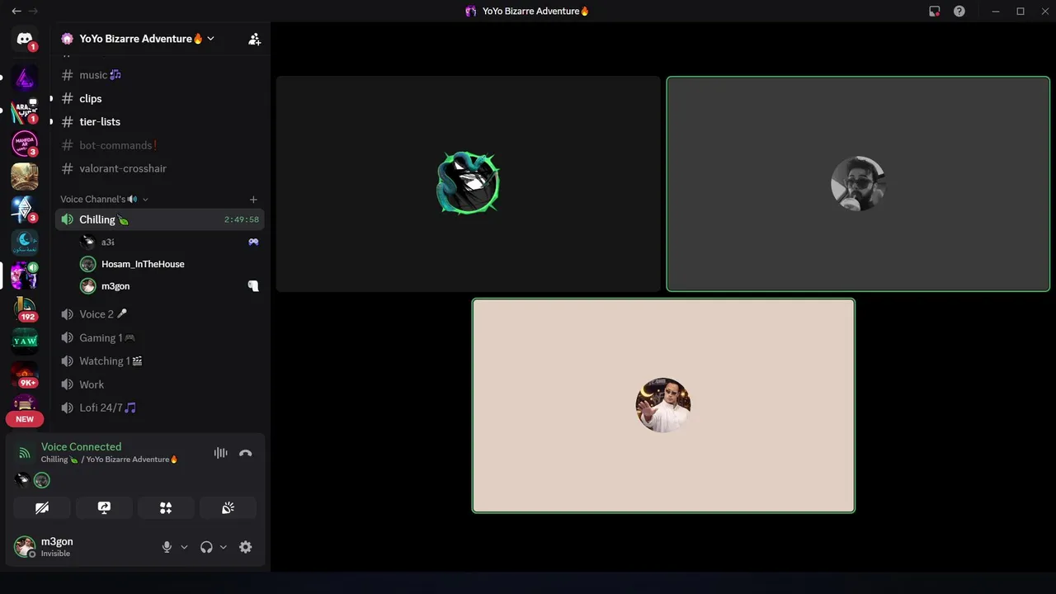This screenshot has height=594, width=1056.
Task: Open the valorant-crosshair channel
Action: (x=160, y=168)
